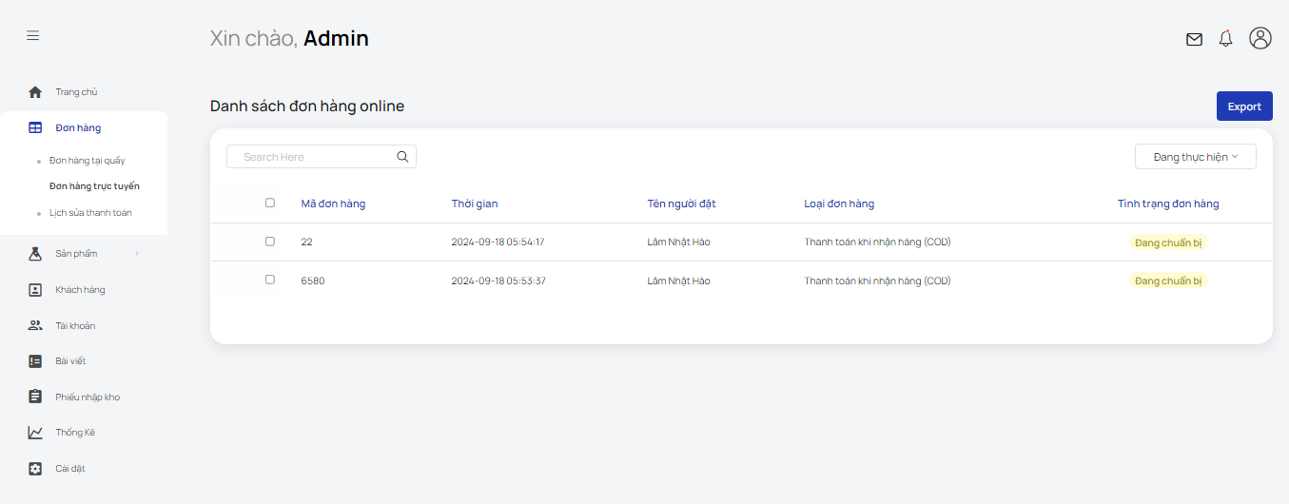1289x504 pixels.
Task: Click the Phiếu nhập kho clipboard icon
Action: [x=35, y=397]
